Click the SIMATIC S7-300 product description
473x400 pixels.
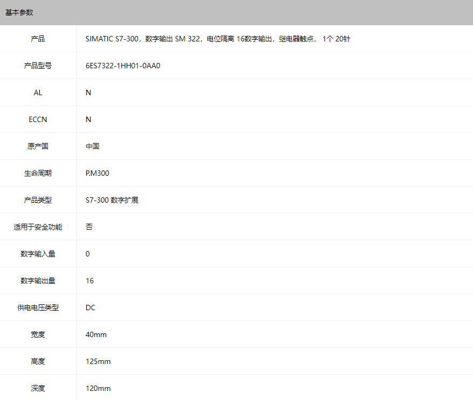[x=218, y=39]
